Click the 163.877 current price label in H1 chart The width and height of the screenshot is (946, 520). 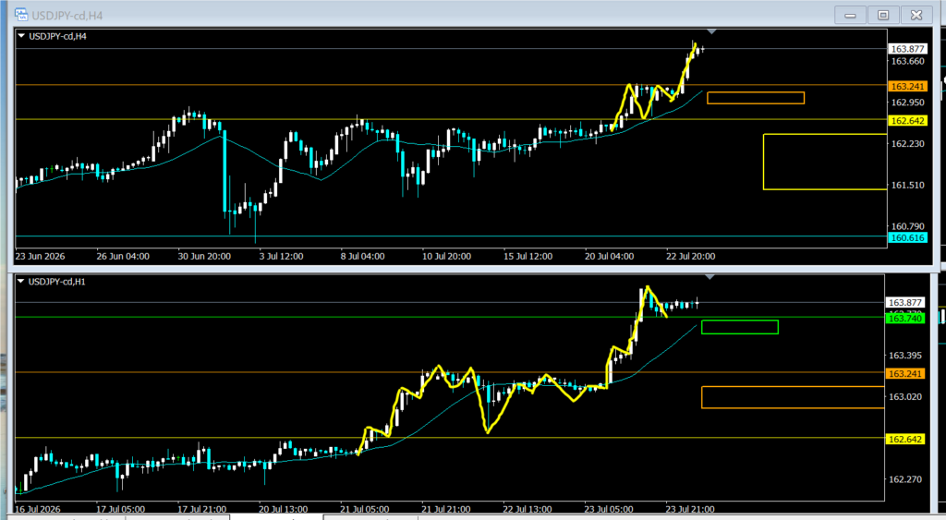point(905,302)
